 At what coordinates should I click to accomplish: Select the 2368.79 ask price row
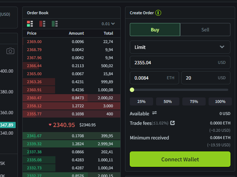(x=71, y=50)
